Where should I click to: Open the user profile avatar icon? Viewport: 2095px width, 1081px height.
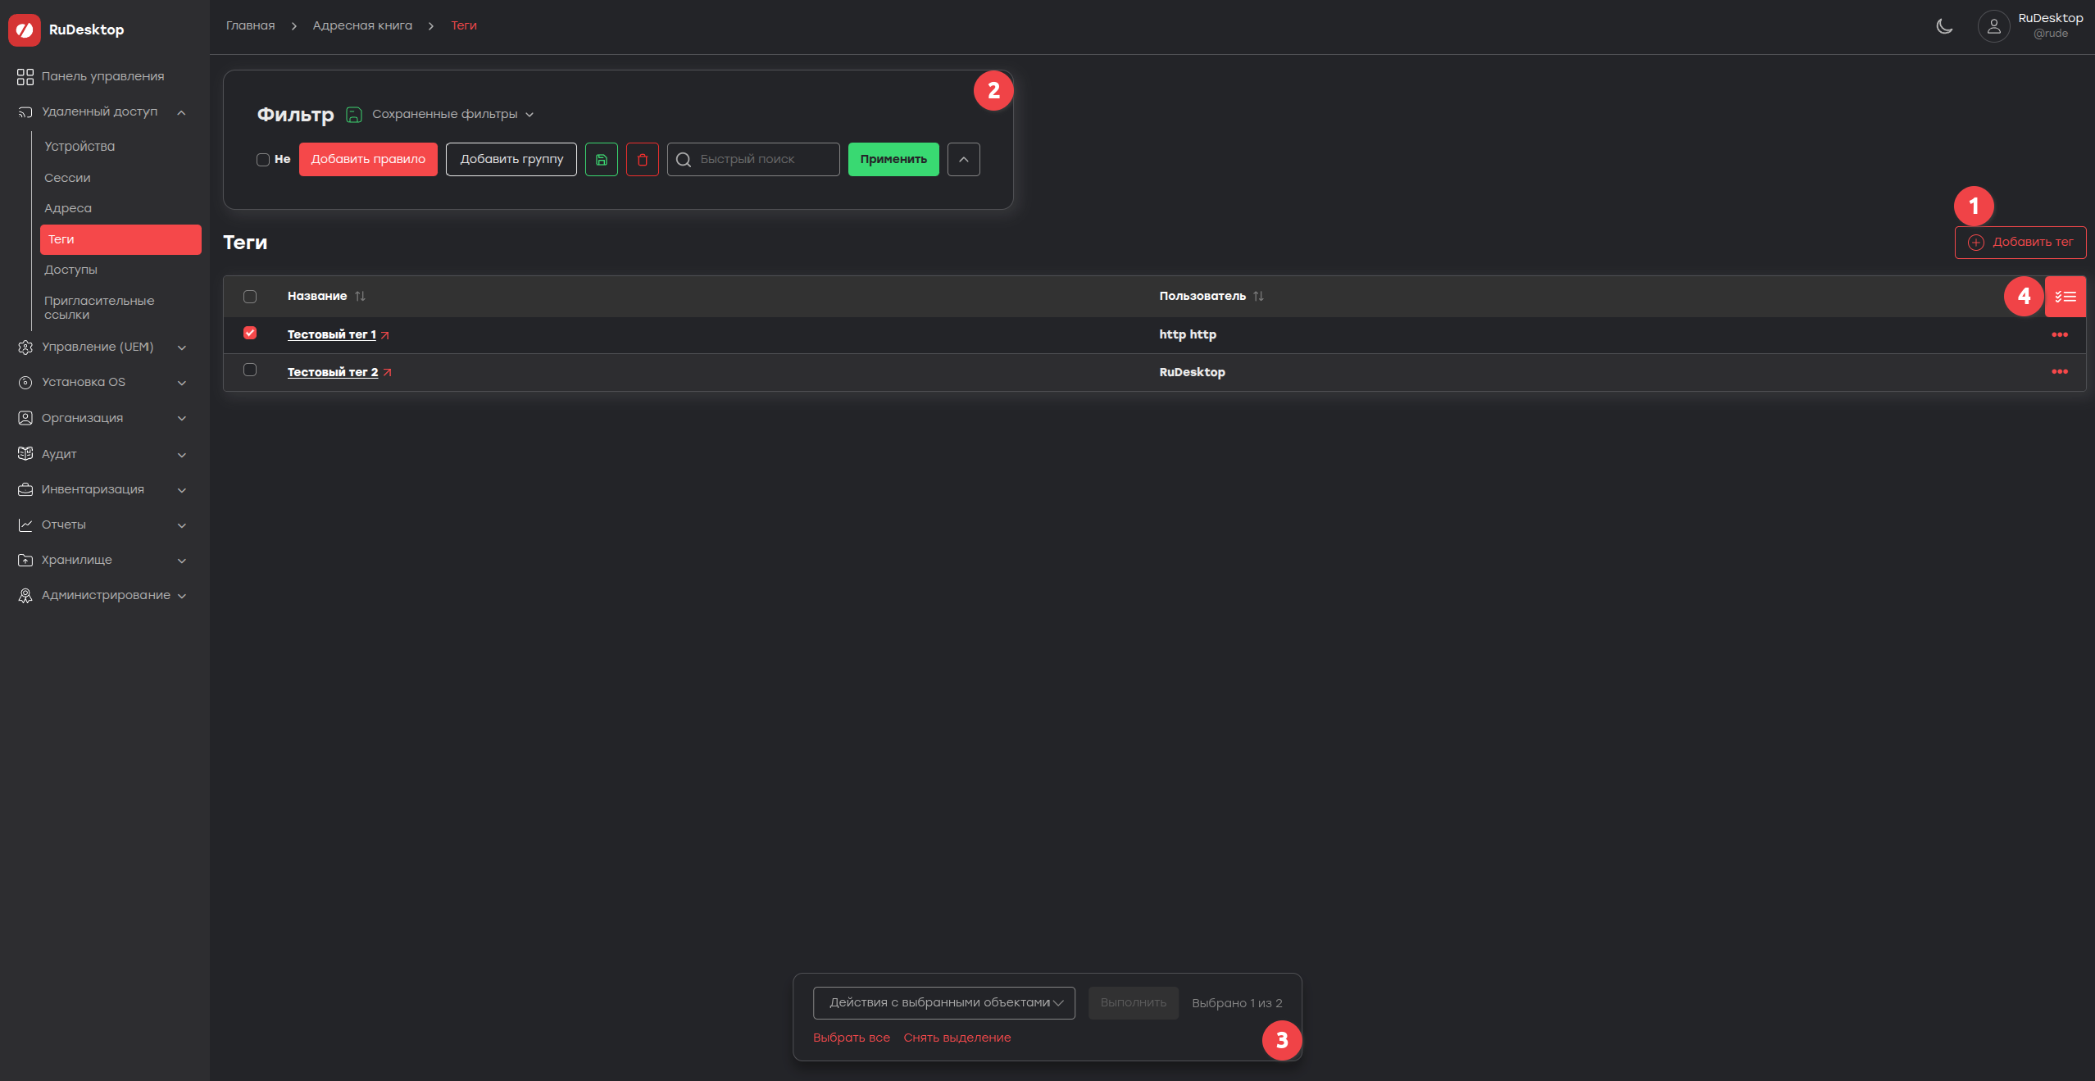pyautogui.click(x=1993, y=26)
